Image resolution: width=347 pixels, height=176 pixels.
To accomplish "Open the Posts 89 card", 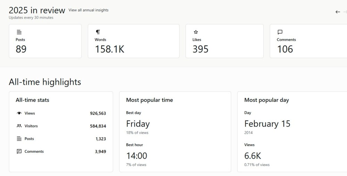I will click(x=45, y=41).
